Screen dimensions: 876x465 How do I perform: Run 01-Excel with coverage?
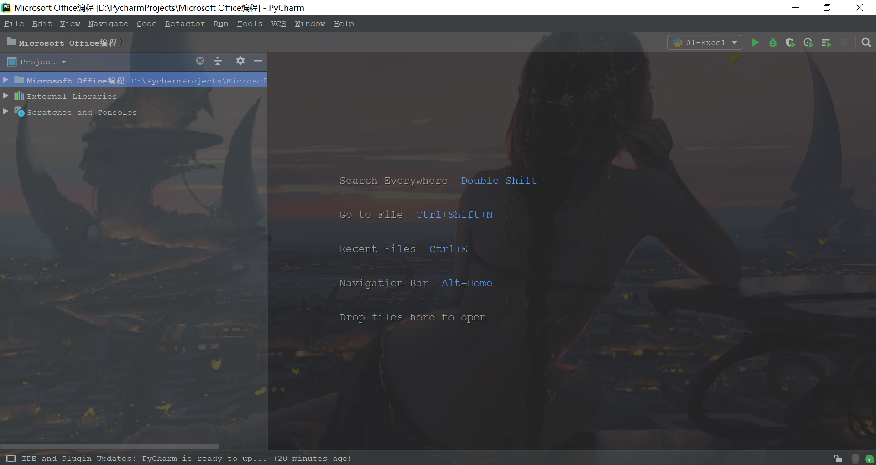[791, 42]
